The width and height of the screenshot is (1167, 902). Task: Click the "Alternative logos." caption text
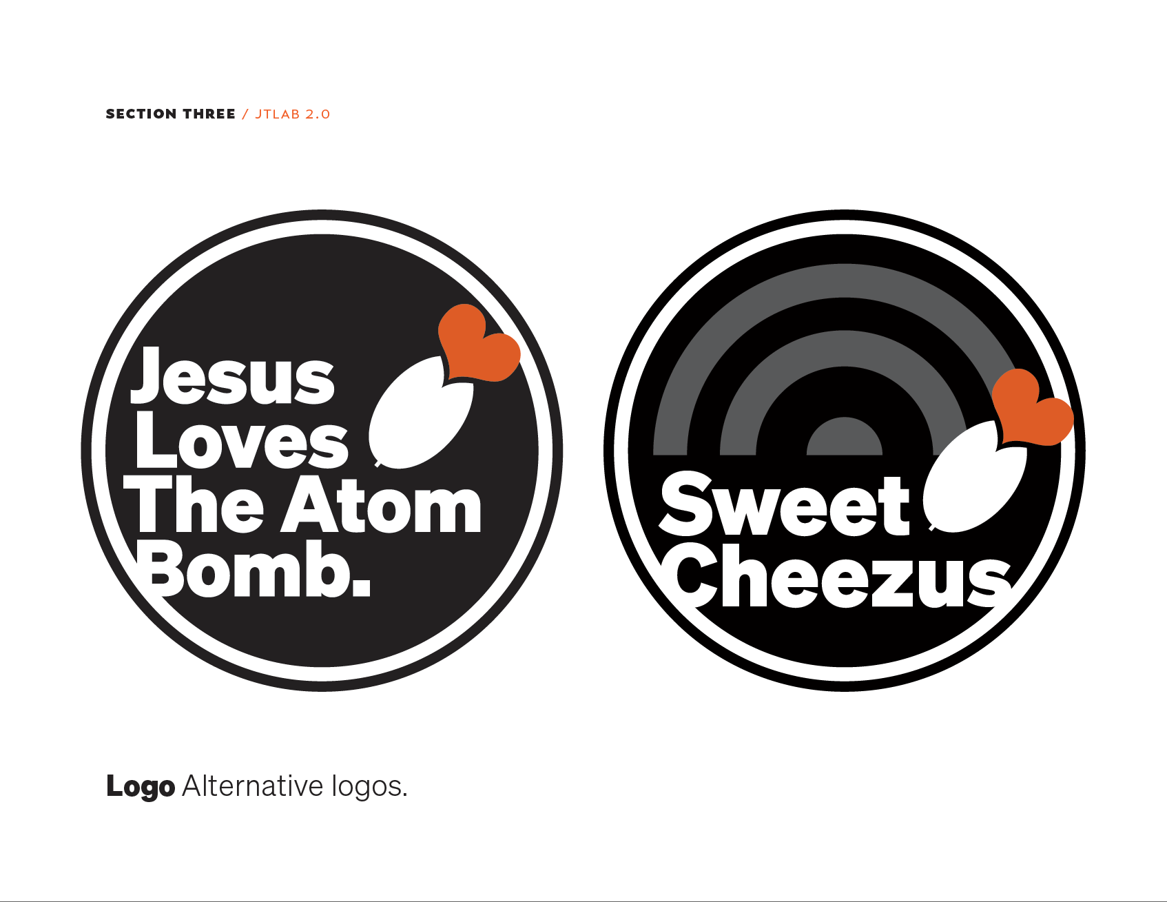point(295,786)
